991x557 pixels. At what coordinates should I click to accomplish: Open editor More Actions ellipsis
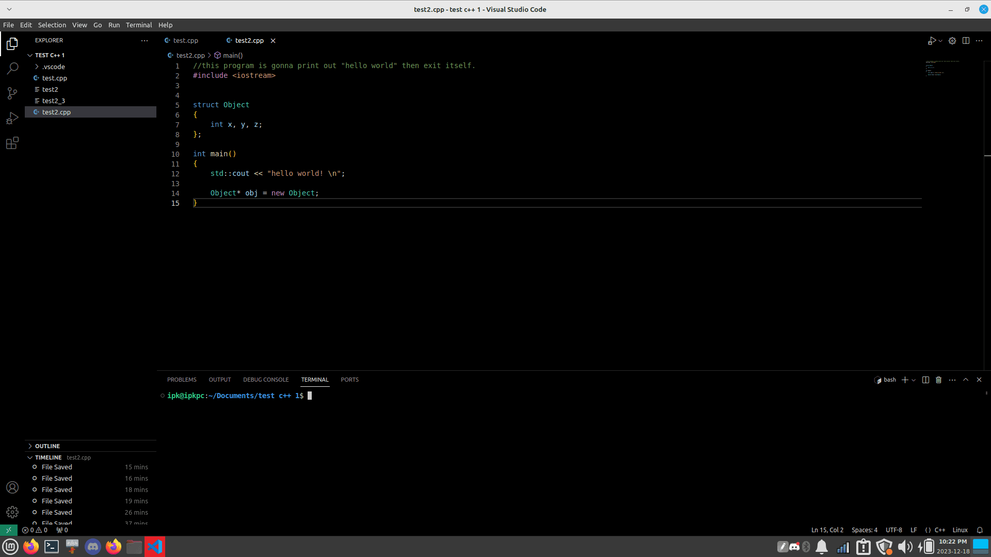[x=979, y=41]
